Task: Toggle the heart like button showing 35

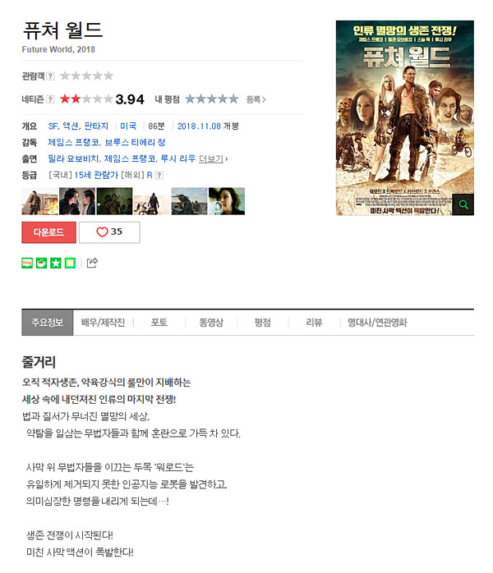Action: 109,232
